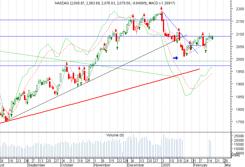Select the 1800 price axis label
245x167 pixels.
pyautogui.click(x=240, y=110)
